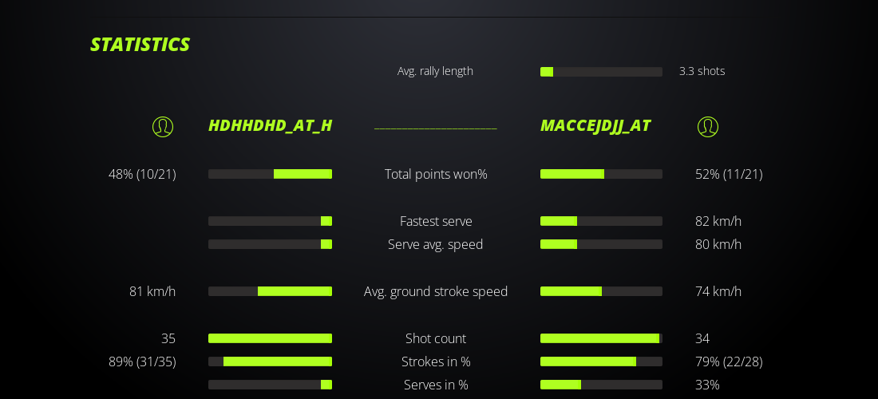Select the Total points won% label

click(x=436, y=174)
